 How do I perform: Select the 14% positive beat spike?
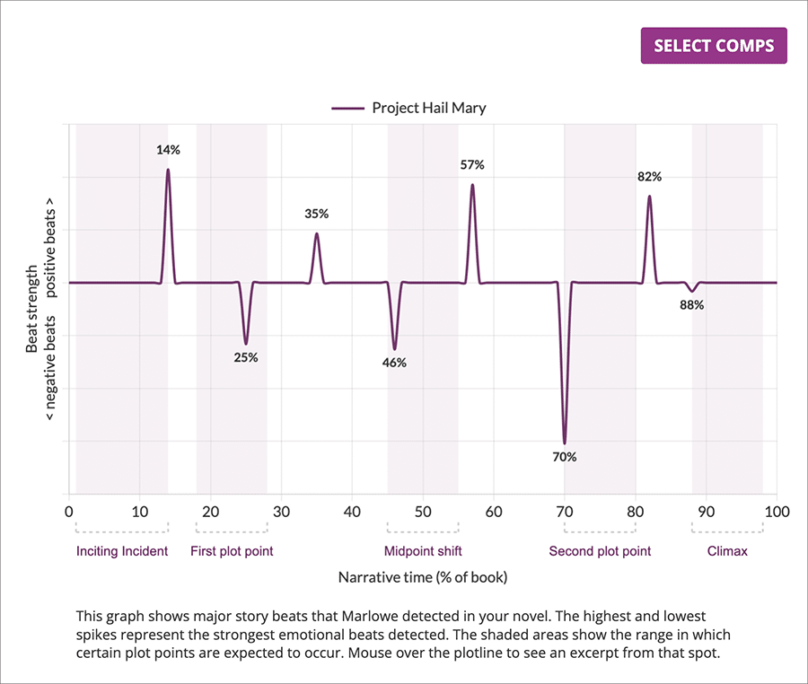click(x=168, y=173)
